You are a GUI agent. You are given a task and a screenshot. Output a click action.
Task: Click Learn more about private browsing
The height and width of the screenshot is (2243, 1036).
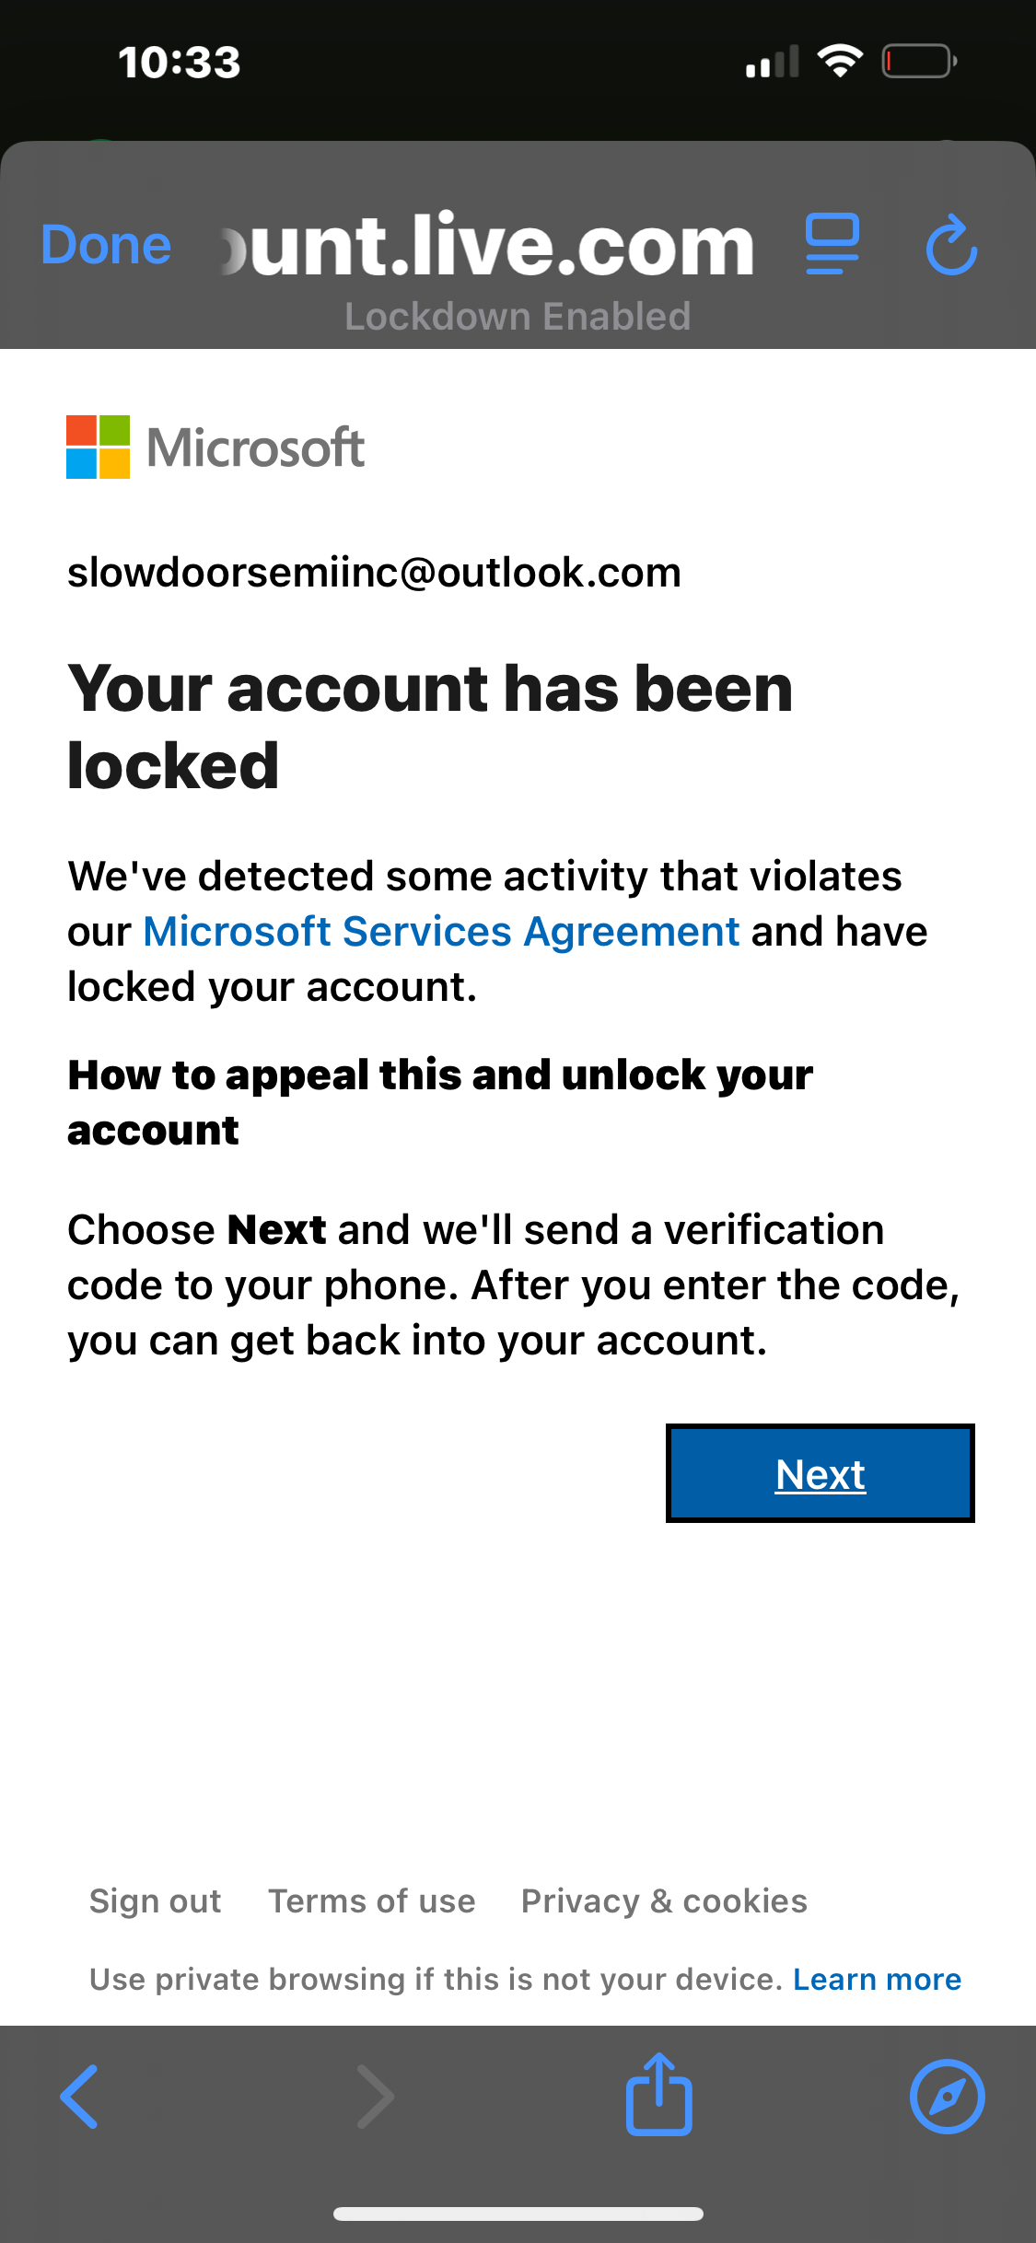point(878,1979)
